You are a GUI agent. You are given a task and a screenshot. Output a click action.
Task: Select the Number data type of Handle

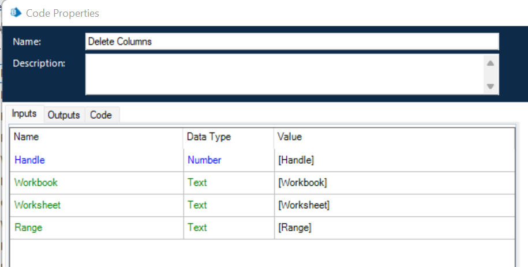click(229, 160)
